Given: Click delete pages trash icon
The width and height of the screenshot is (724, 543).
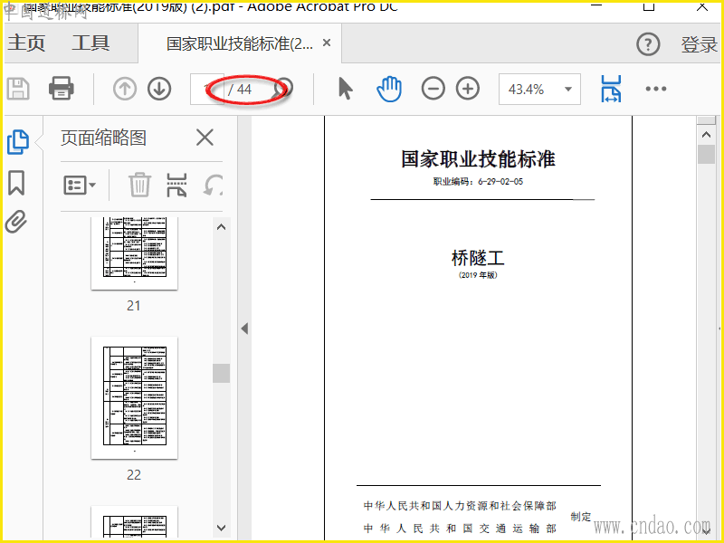Looking at the screenshot, I should 139,185.
